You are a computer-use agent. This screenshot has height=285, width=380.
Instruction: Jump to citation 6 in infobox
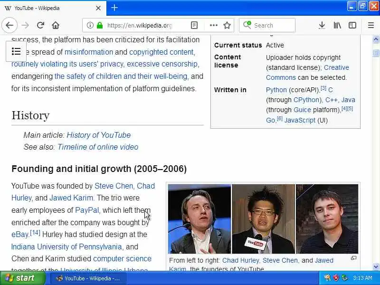point(280,118)
